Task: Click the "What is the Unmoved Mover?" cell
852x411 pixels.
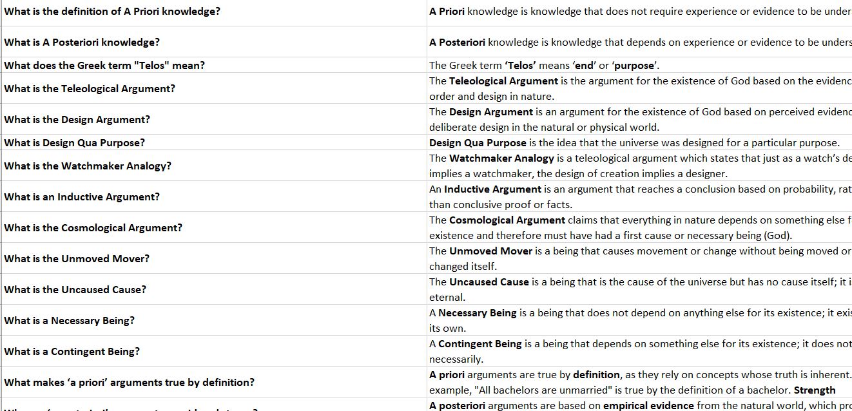Action: (77, 259)
